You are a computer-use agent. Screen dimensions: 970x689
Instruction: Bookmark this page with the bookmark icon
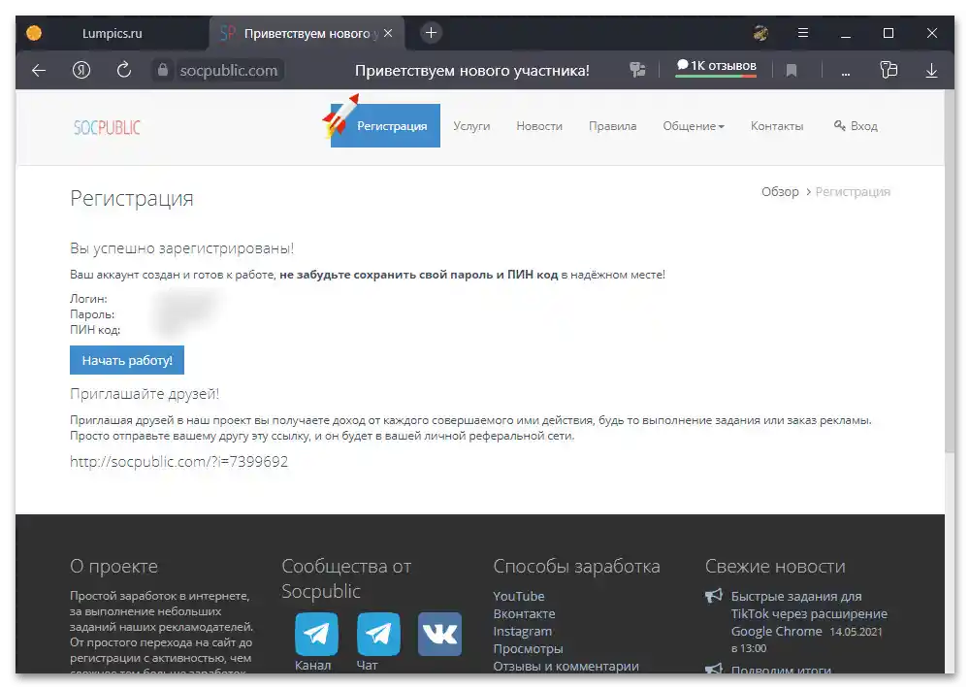click(792, 71)
